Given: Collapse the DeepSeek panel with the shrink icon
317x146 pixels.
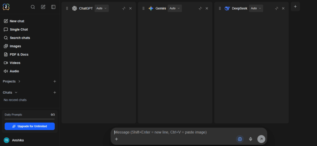Looking at the screenshot, I should [x=277, y=8].
